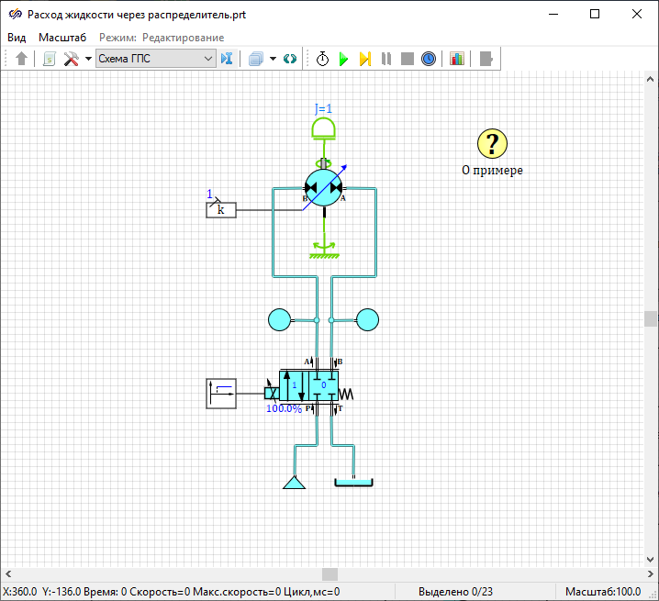Viewport: 659px width, 601px height.
Task: Select the hydraulic distributor valve block
Action: pyautogui.click(x=308, y=385)
